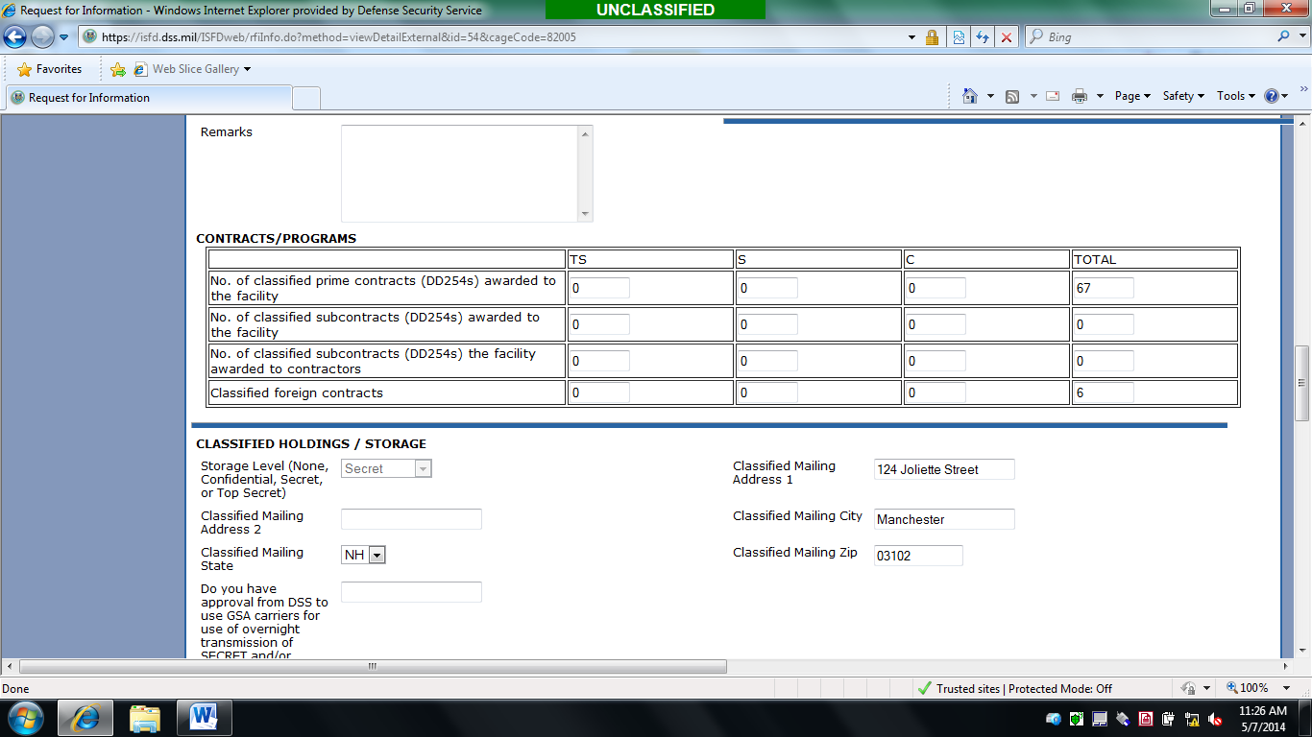Viewport: 1312px width, 737px height.
Task: Click the network warning tray icon
Action: 1192,719
